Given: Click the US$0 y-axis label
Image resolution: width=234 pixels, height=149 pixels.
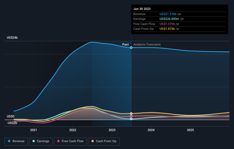Looking at the screenshot, I should click(11, 116).
